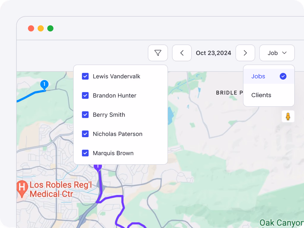The image size is (304, 228).
Task: Deselect the Marquis Brown checkbox
Action: (x=85, y=153)
